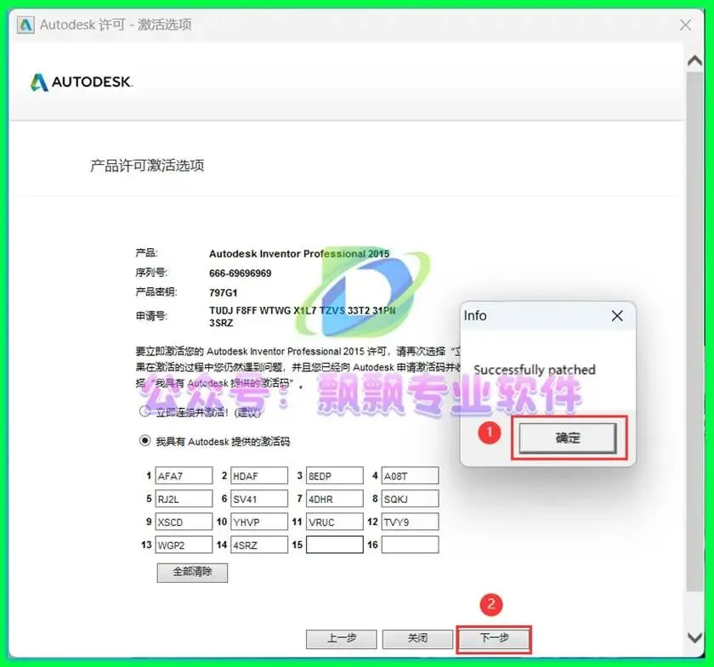The image size is (714, 667).
Task: Click the Autodesk logo in header
Action: tap(82, 82)
